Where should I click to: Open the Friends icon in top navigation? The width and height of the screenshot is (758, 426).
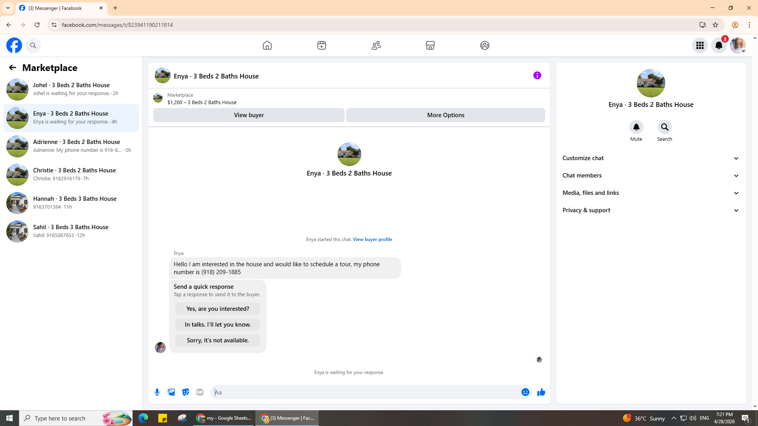(x=376, y=45)
